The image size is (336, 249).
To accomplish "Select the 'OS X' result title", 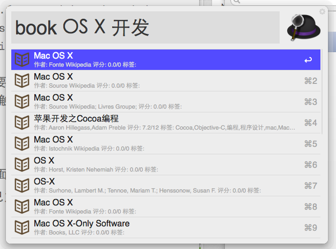I will click(x=44, y=161).
